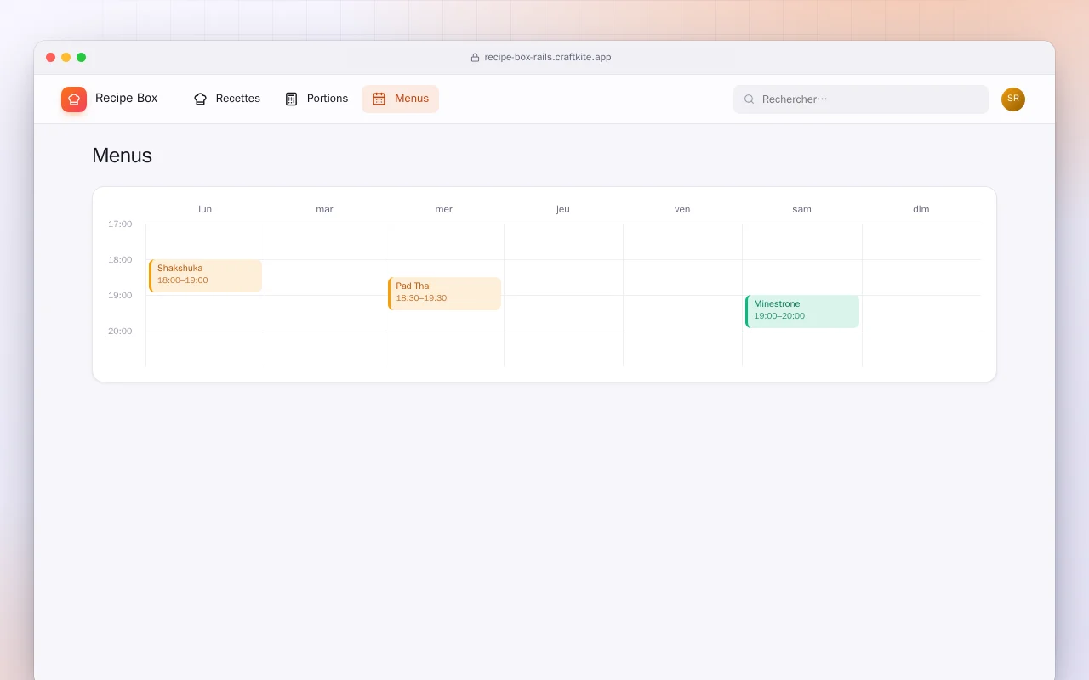The height and width of the screenshot is (680, 1089).
Task: Open the Minestrone meal event
Action: (802, 311)
